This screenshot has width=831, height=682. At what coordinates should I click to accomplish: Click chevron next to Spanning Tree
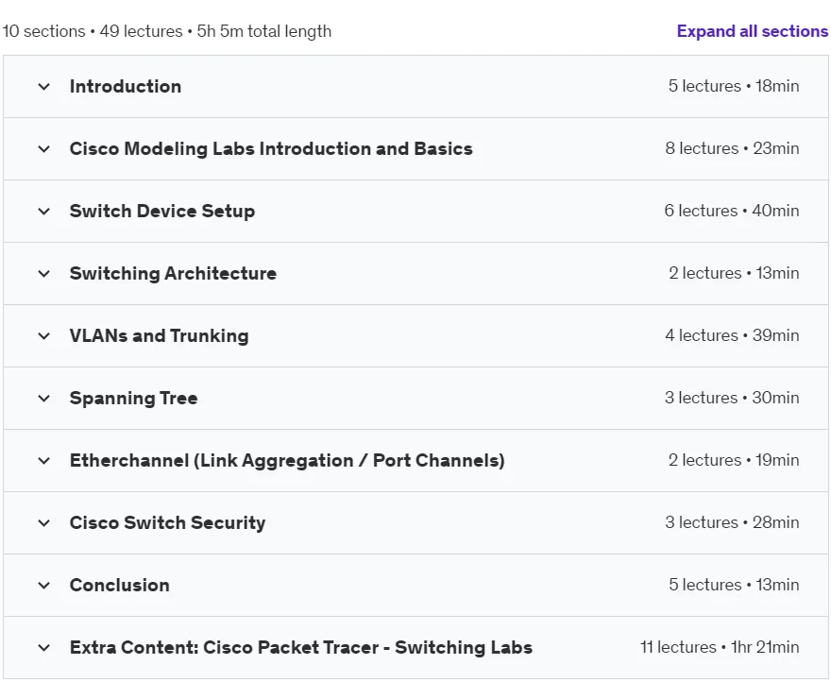[44, 399]
